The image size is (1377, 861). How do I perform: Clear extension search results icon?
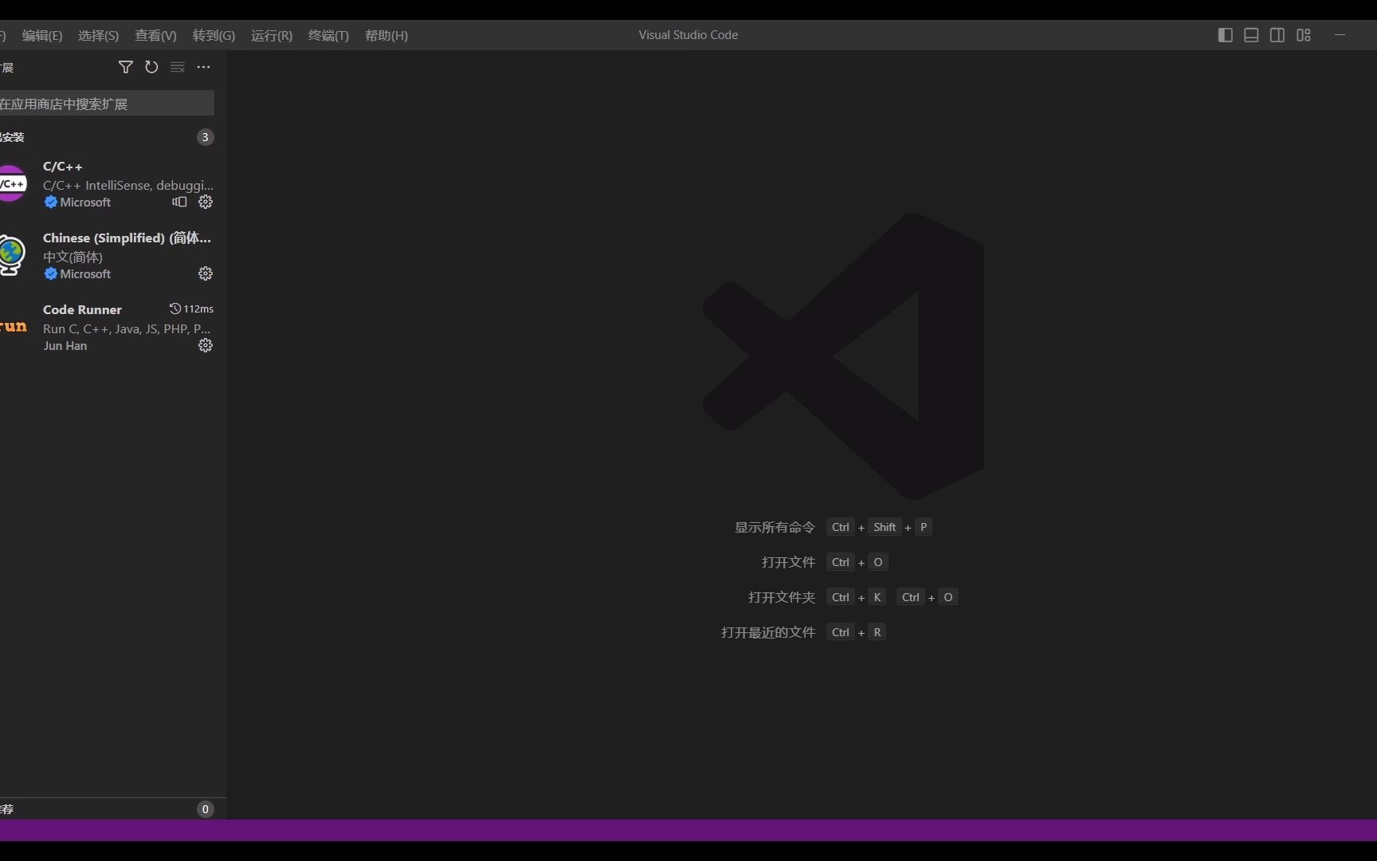tap(178, 67)
